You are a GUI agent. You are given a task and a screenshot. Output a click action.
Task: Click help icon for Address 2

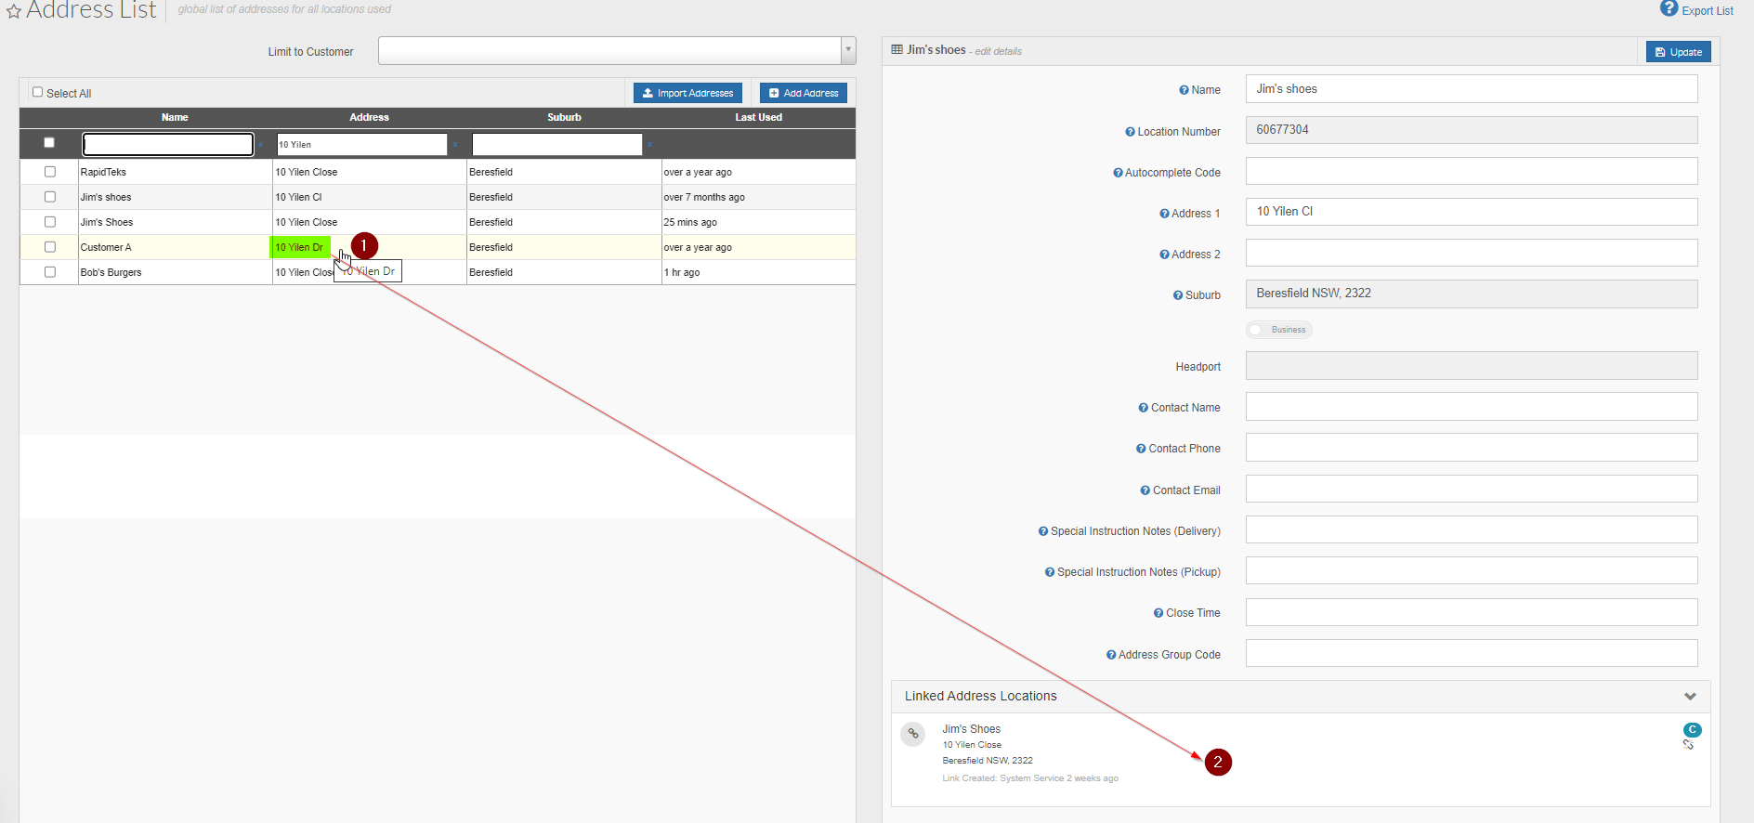[x=1164, y=255]
